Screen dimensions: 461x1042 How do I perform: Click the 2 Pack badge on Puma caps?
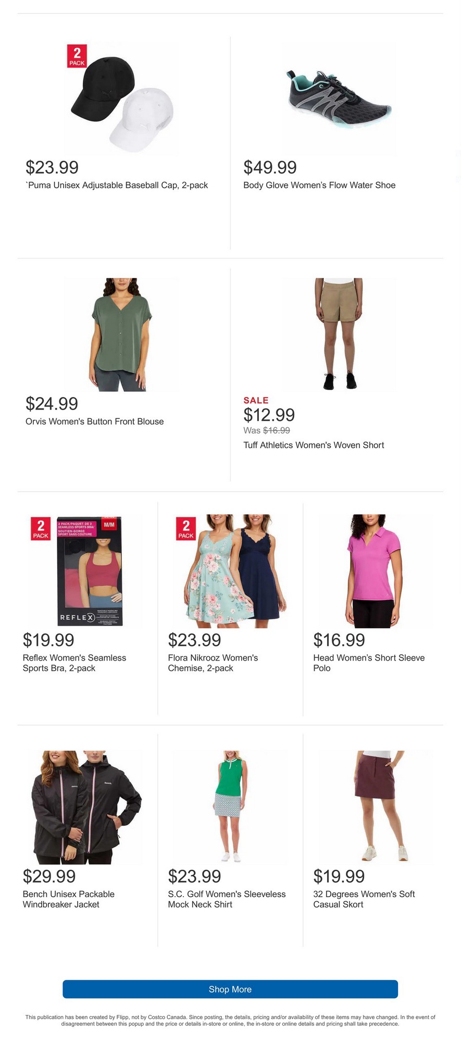click(x=77, y=56)
